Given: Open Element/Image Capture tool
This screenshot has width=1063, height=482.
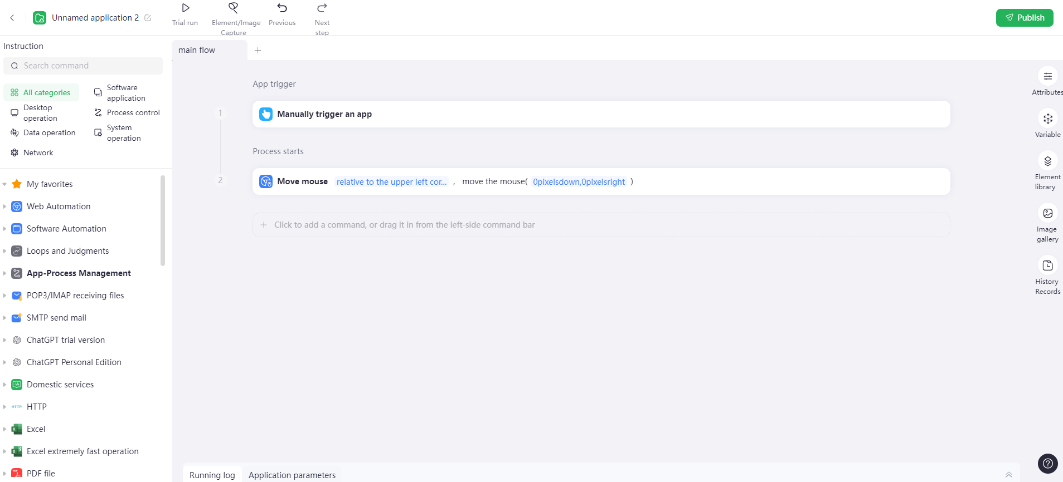Looking at the screenshot, I should [235, 18].
